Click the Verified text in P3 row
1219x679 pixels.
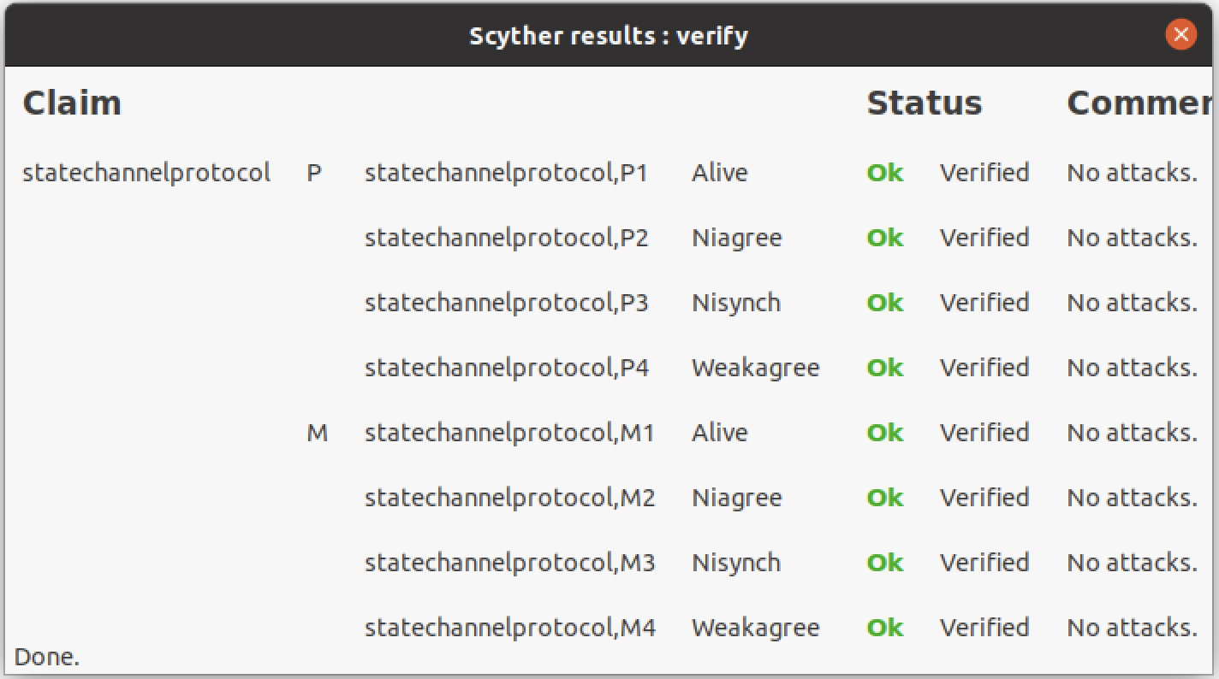pos(984,303)
